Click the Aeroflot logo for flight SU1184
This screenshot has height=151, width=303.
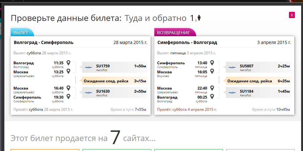pyautogui.click(x=232, y=93)
